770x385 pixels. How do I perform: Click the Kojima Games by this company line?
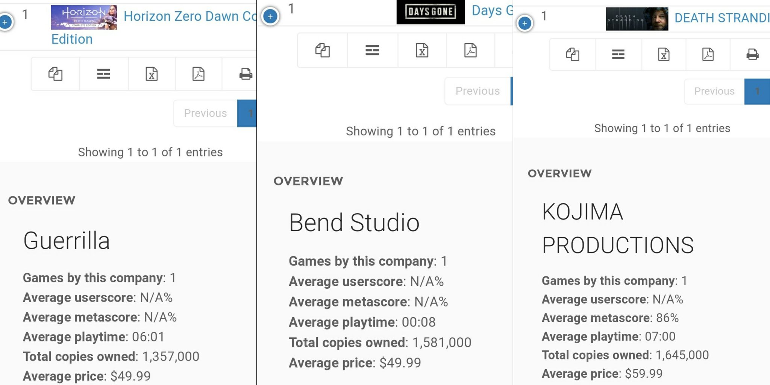[615, 281]
